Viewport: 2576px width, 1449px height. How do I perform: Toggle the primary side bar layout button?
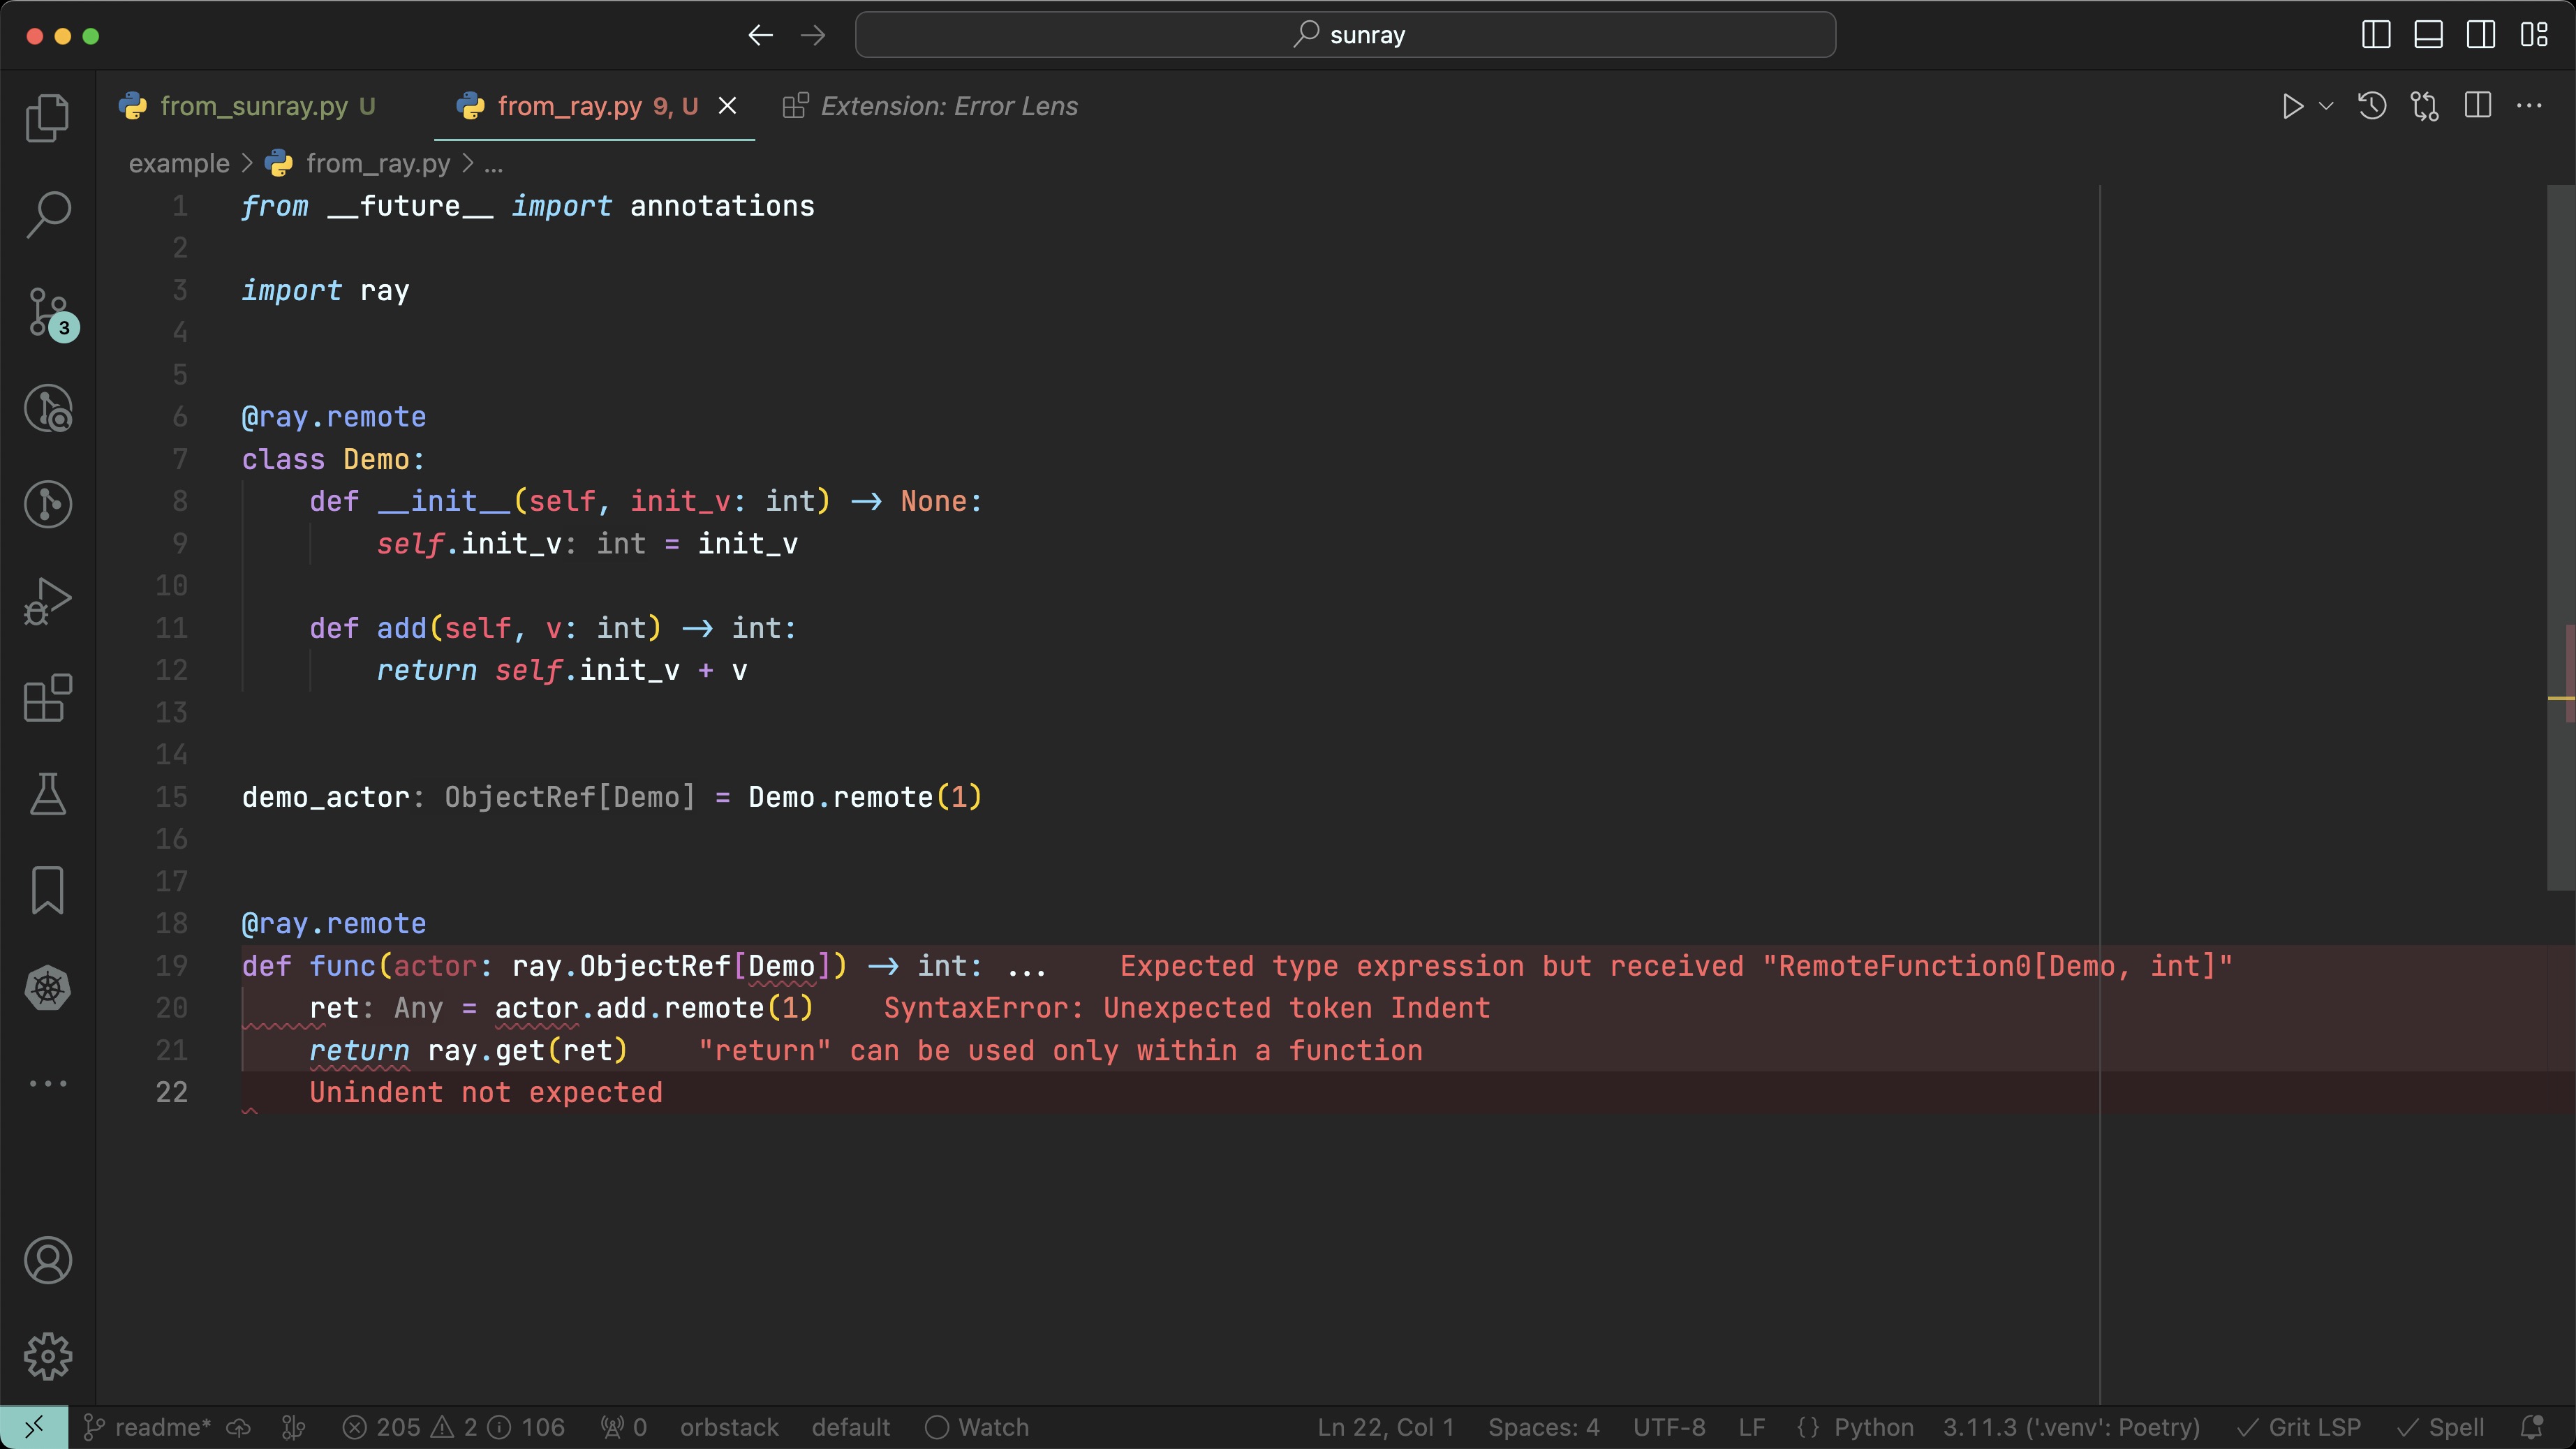click(2376, 35)
